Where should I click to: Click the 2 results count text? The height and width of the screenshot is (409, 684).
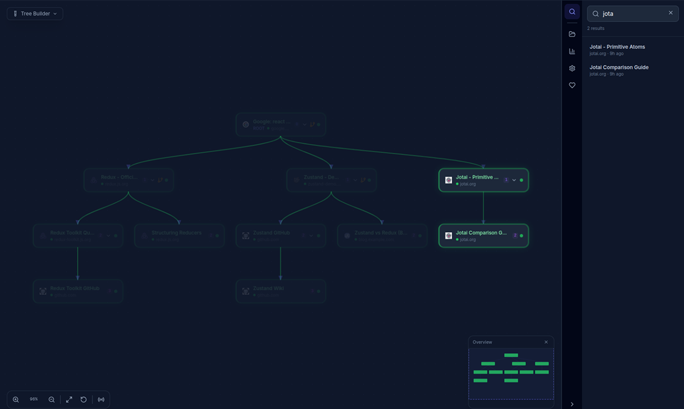[596, 29]
